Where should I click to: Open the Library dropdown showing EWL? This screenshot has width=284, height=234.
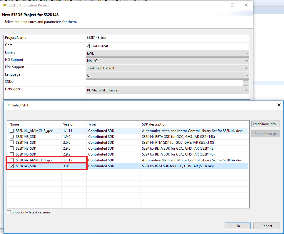[x=167, y=54]
